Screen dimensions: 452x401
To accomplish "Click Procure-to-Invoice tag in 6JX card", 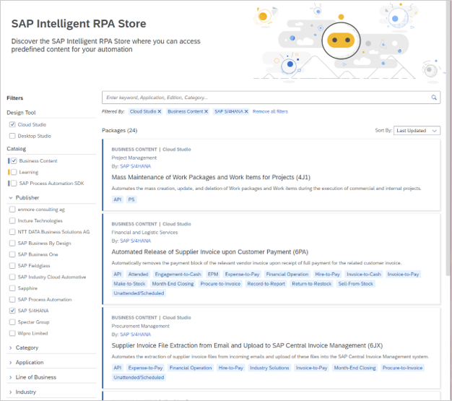I will [x=402, y=368].
